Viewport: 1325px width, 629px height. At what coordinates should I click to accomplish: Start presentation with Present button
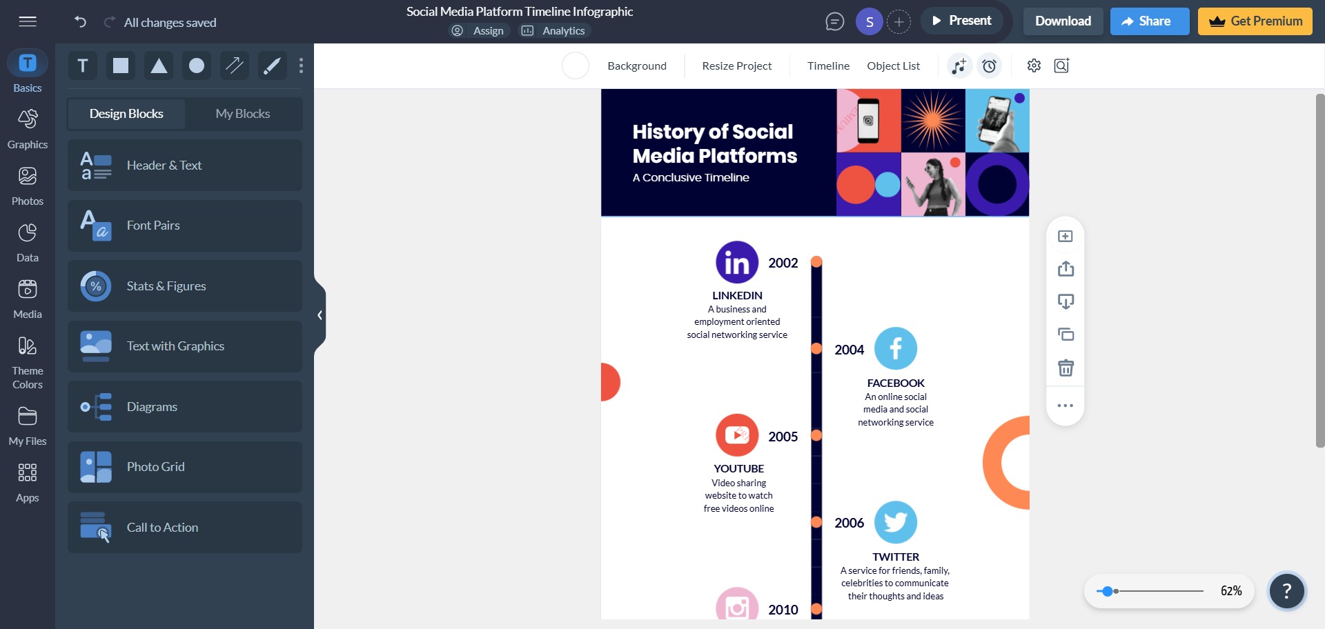click(x=961, y=21)
